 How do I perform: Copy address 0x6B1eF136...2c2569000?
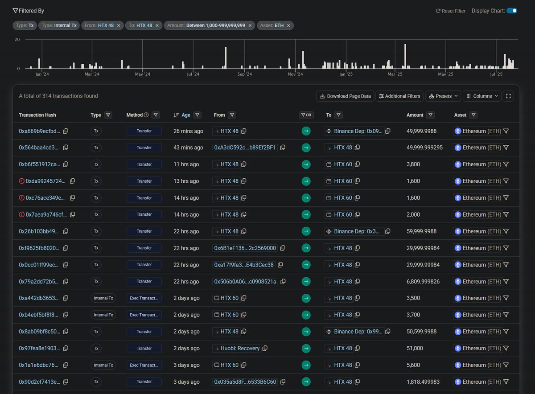click(283, 248)
